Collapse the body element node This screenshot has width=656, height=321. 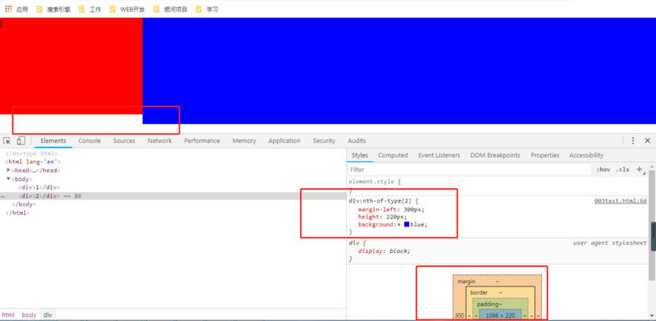click(8, 179)
